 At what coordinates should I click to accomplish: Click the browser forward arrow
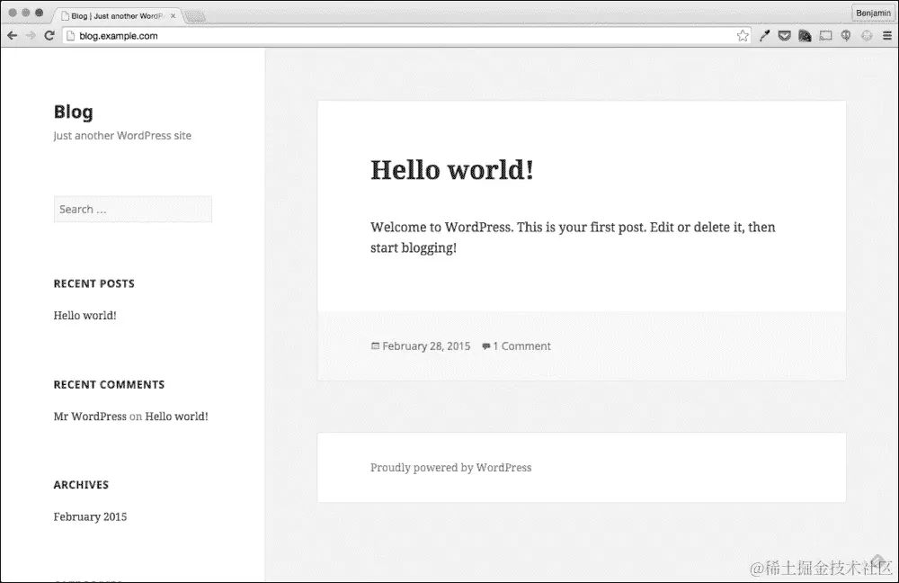tap(31, 36)
